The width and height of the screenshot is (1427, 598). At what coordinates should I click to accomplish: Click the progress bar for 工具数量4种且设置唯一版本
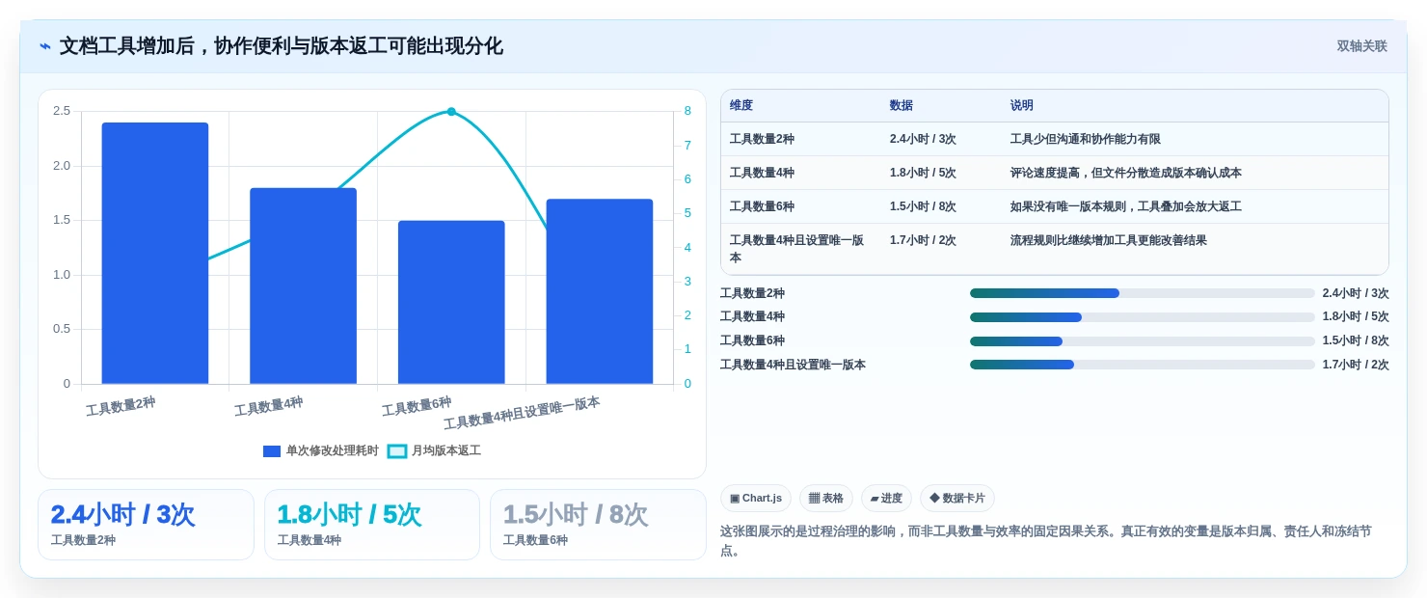coord(1143,365)
